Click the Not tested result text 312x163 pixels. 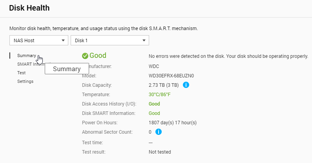click(160, 152)
